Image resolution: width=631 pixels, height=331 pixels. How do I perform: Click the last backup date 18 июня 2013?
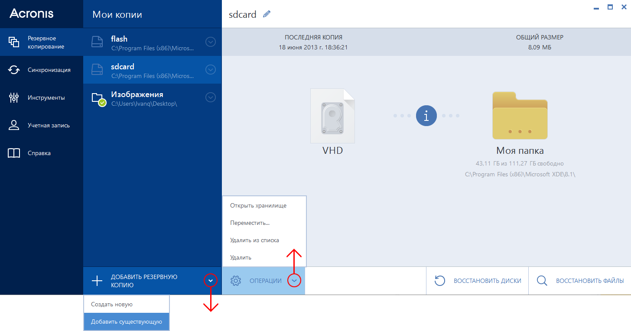click(313, 47)
